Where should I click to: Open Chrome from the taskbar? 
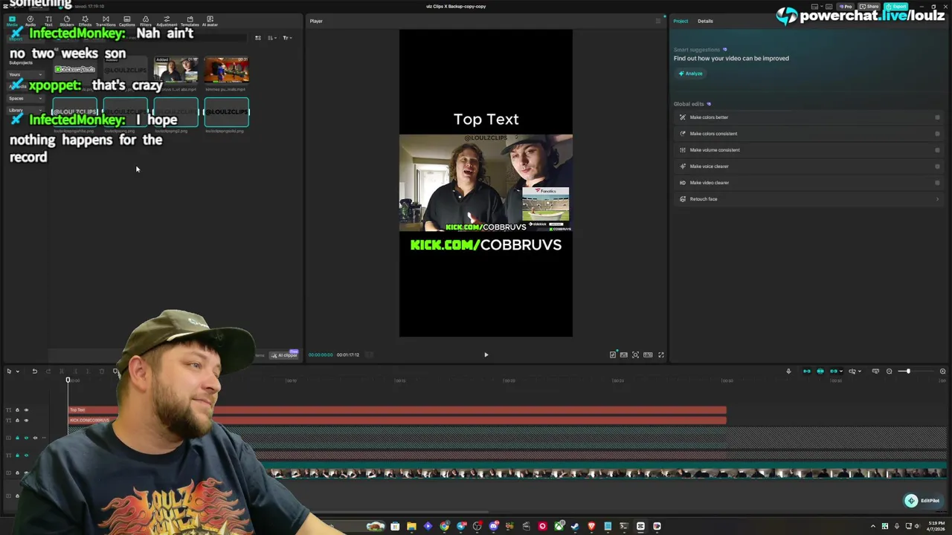pyautogui.click(x=444, y=526)
